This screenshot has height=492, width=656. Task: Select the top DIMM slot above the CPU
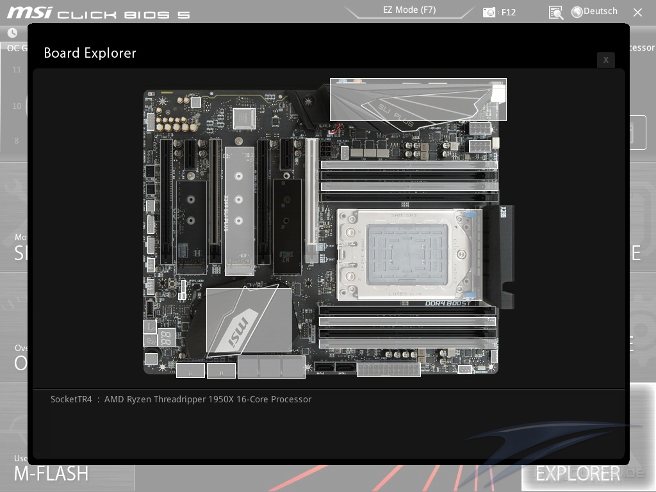click(x=409, y=165)
